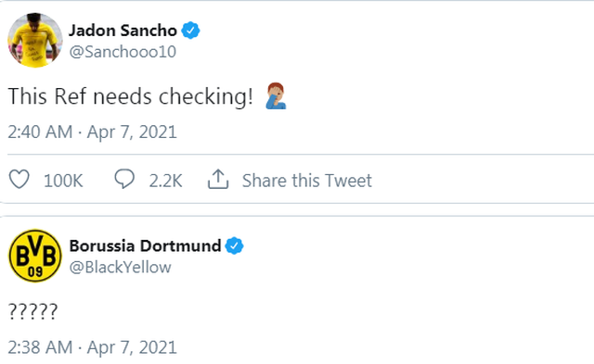Open the Borussia Dortmund display name
The image size is (594, 364).
tap(145, 245)
